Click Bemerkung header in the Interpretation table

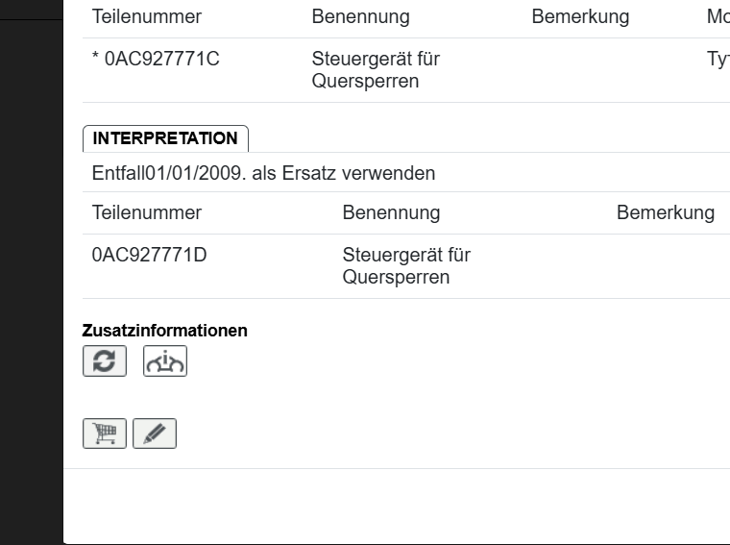pyautogui.click(x=665, y=212)
